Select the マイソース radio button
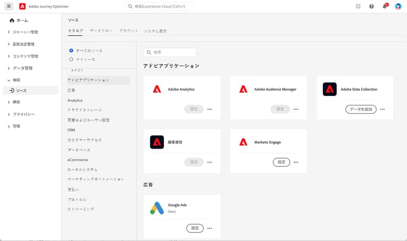The width and height of the screenshot is (407, 241). (71, 60)
